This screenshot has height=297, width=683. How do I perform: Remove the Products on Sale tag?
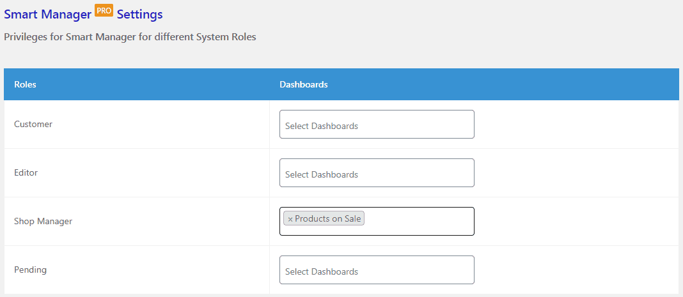[290, 219]
